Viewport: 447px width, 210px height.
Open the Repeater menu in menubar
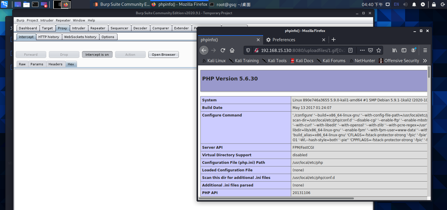(63, 20)
